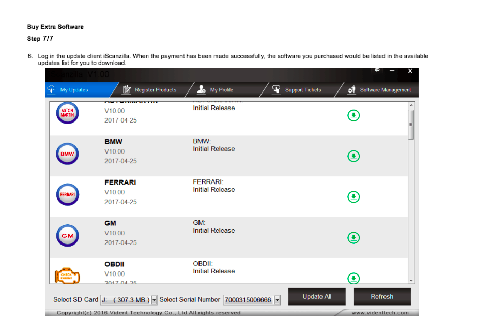491x336 pixels.
Task: Click the 'OBDII:' release note label
Action: click(203, 263)
